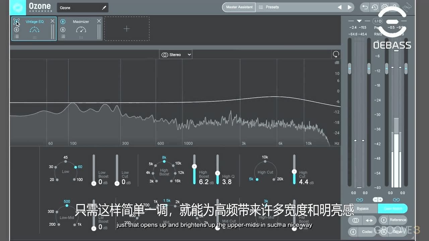Edit the Ozone preset name with the pencil

pyautogui.click(x=104, y=8)
